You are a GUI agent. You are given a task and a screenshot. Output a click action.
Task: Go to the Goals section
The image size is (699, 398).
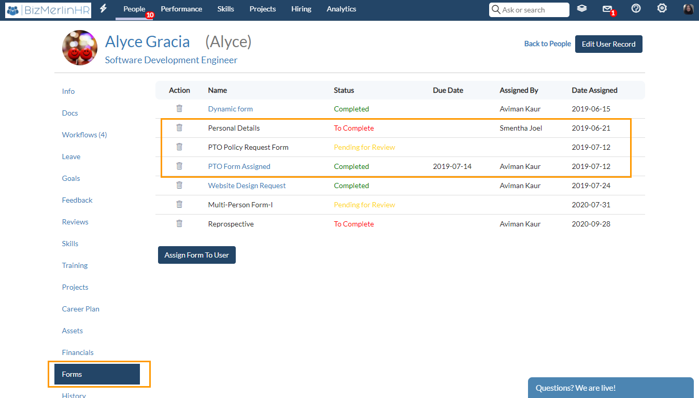[x=71, y=178]
